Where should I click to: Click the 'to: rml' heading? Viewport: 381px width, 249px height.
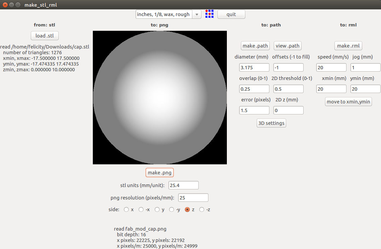348,25
